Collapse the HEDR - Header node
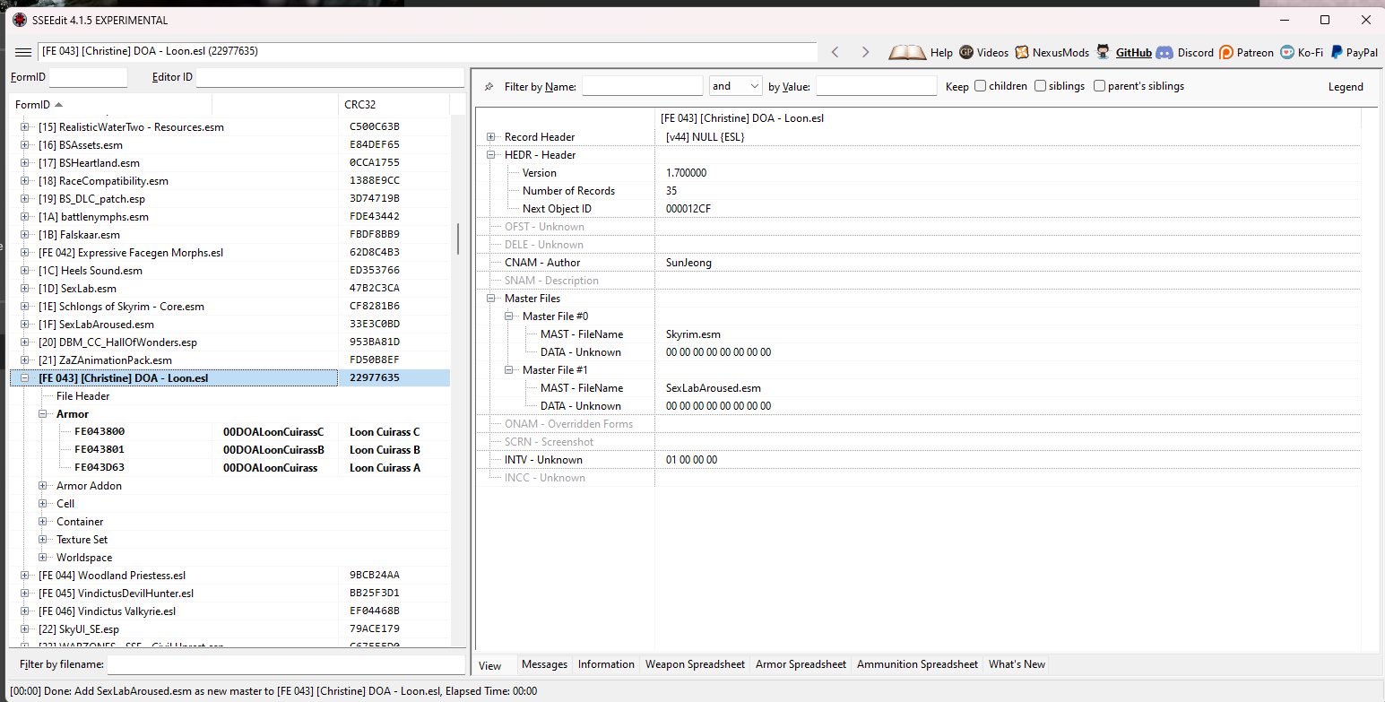This screenshot has width=1385, height=702. click(491, 155)
